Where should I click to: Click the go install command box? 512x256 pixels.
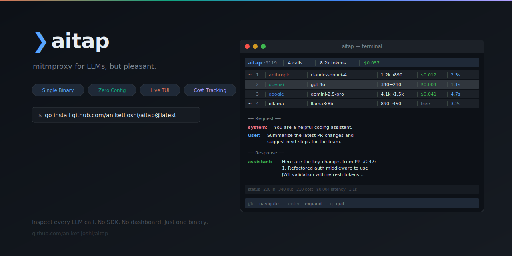click(x=116, y=115)
